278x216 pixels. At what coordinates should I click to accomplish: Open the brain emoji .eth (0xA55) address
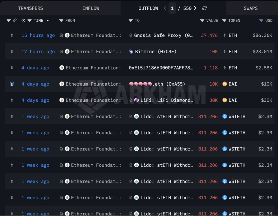point(157,84)
